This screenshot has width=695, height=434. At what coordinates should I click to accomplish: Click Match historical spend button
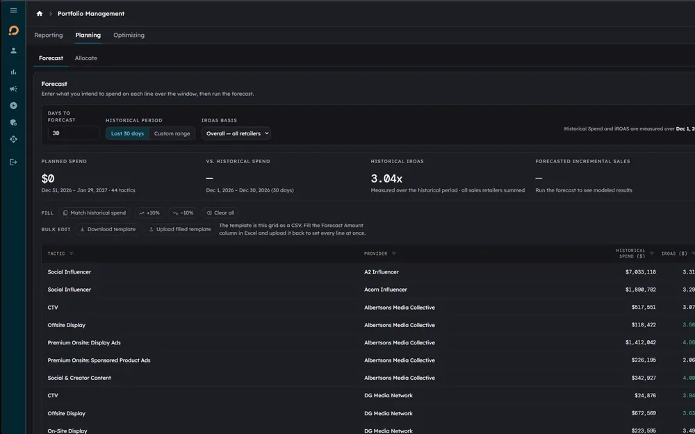95,213
